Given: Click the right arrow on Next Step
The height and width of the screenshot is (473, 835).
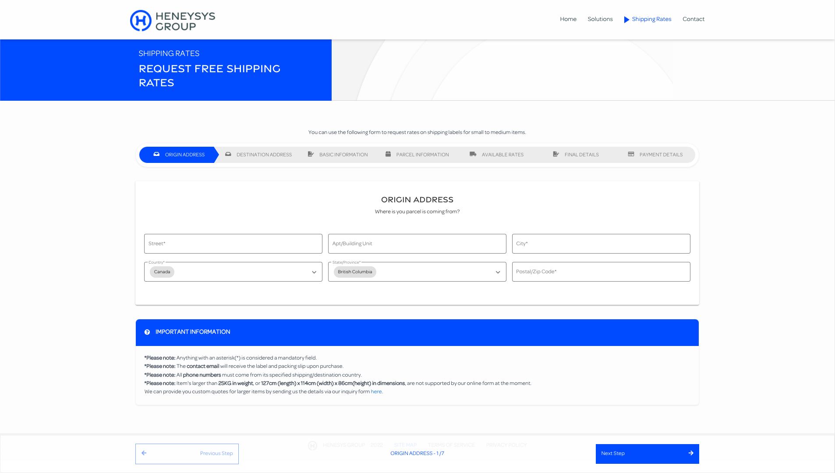Looking at the screenshot, I should [x=691, y=453].
